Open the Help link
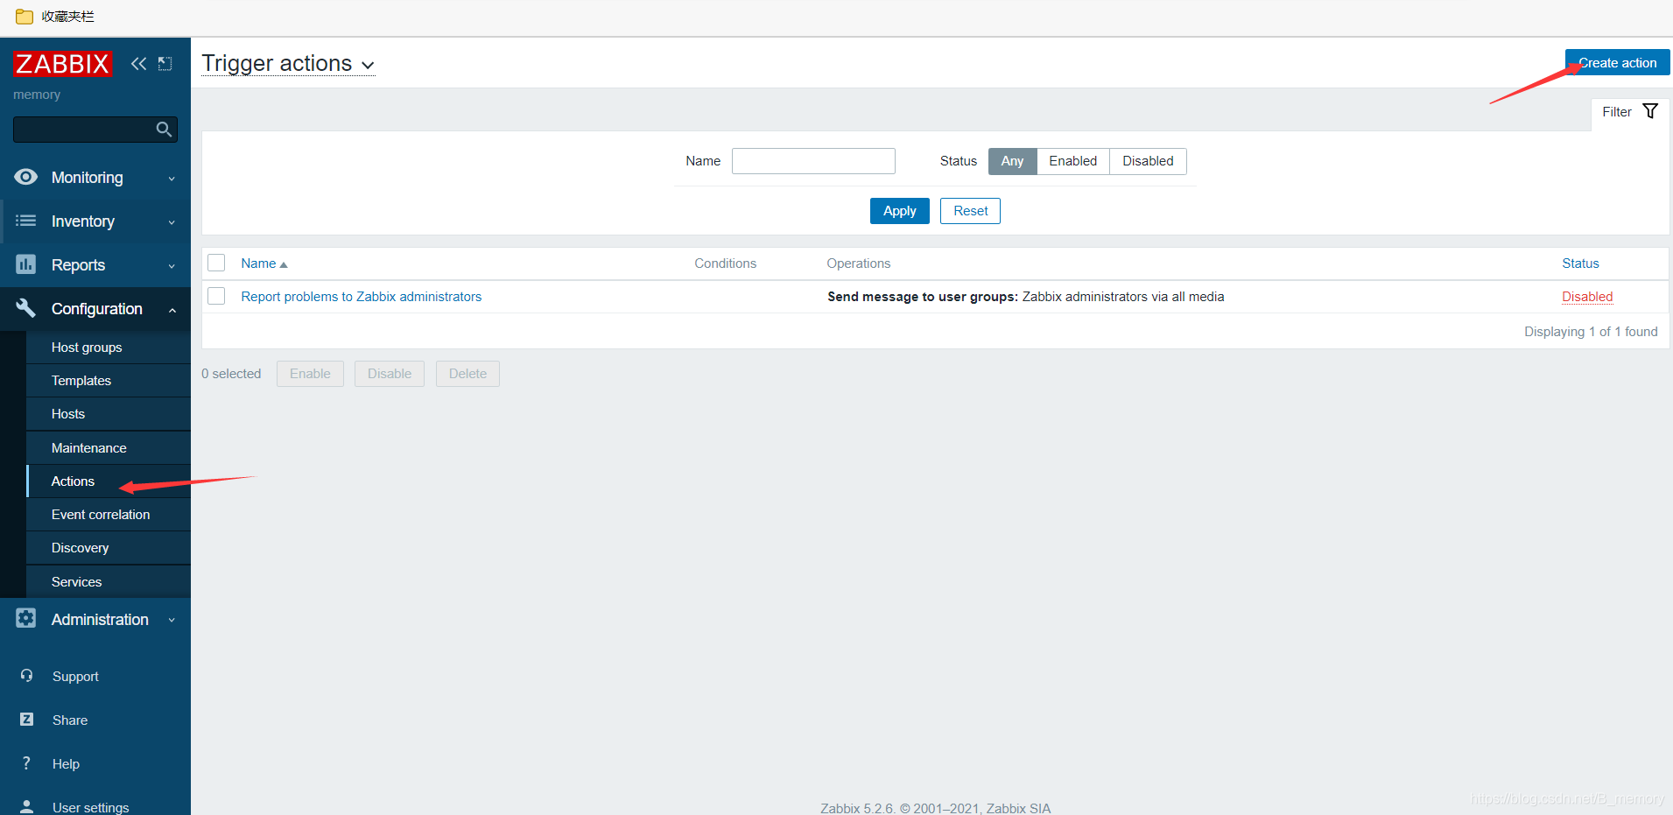 click(66, 764)
